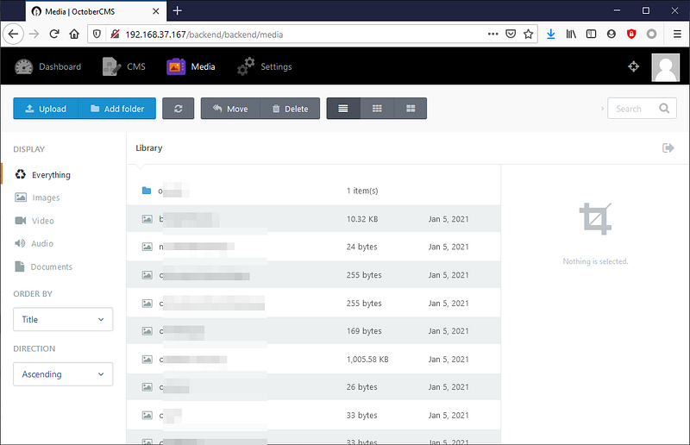This screenshot has width=690, height=445.
Task: Close the Media OctoberCMS tab
Action: 156,11
